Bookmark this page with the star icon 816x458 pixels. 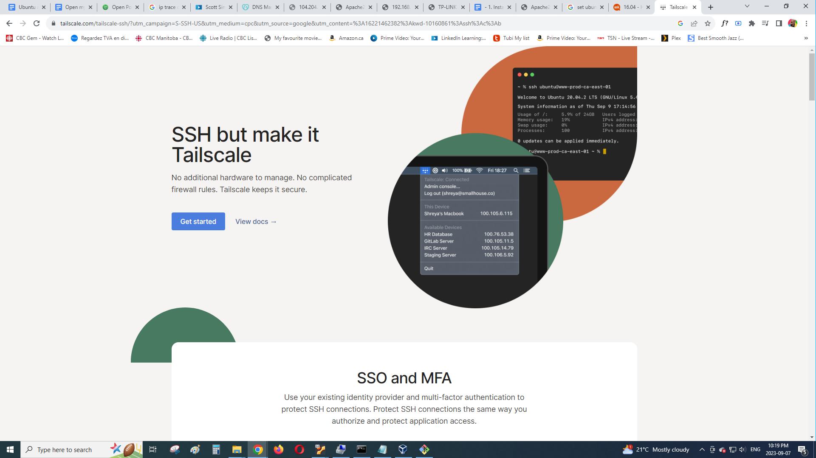coord(708,23)
